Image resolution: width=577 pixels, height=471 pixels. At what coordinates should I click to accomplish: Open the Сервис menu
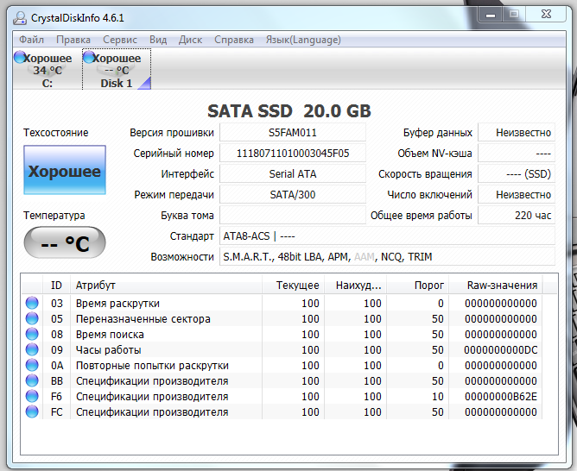[x=120, y=40]
